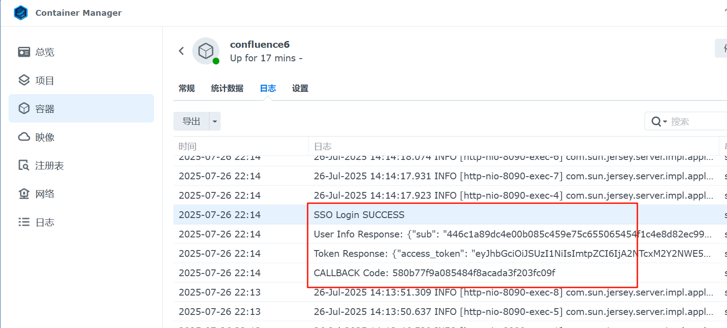This screenshot has width=727, height=328.
Task: Select the 日志 log tab
Action: (x=268, y=88)
